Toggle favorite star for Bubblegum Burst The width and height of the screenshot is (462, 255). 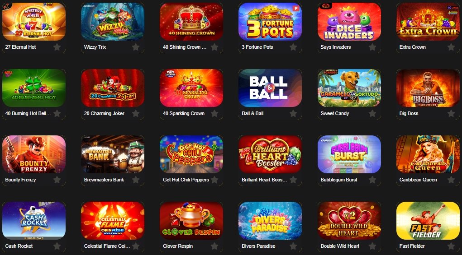[372, 180]
